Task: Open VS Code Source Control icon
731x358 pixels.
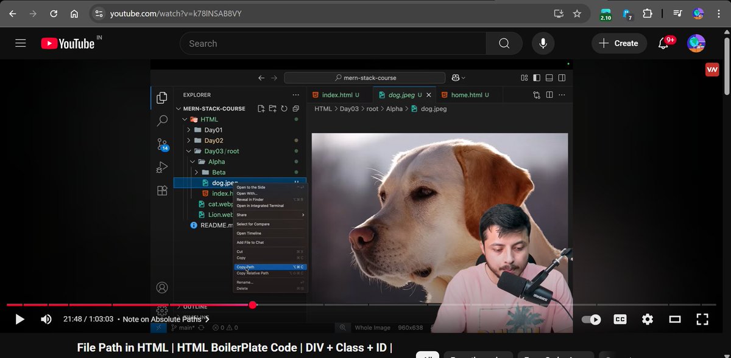Action: [x=162, y=144]
